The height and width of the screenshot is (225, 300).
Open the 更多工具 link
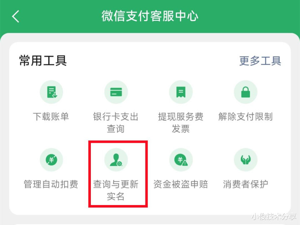pyautogui.click(x=260, y=61)
